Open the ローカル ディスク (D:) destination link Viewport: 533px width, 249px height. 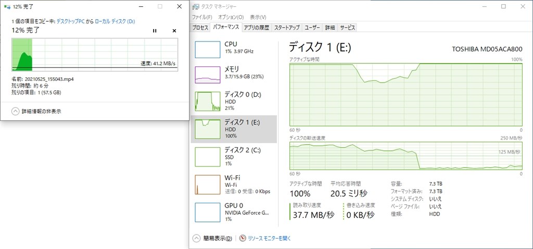[115, 21]
